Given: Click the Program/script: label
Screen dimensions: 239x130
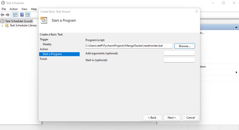Looking at the screenshot, I should [95, 40].
